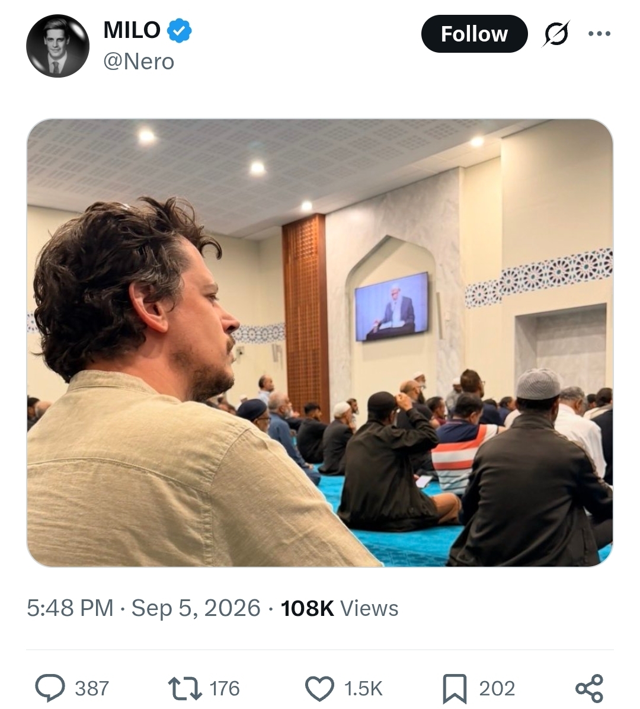640x709 pixels.
Task: Like the post with heart icon
Action: click(319, 688)
